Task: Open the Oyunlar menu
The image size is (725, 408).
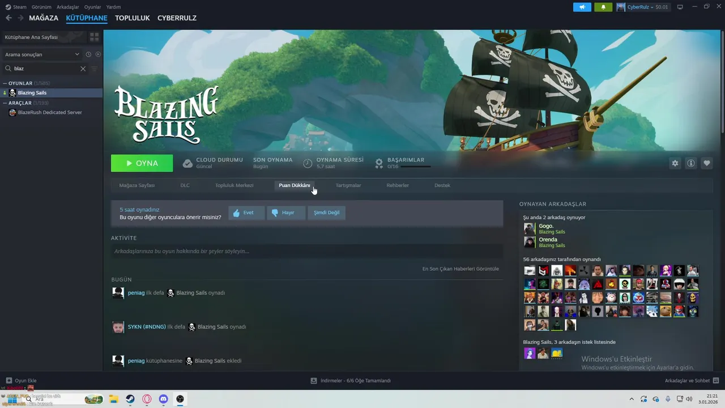Action: 93,7
